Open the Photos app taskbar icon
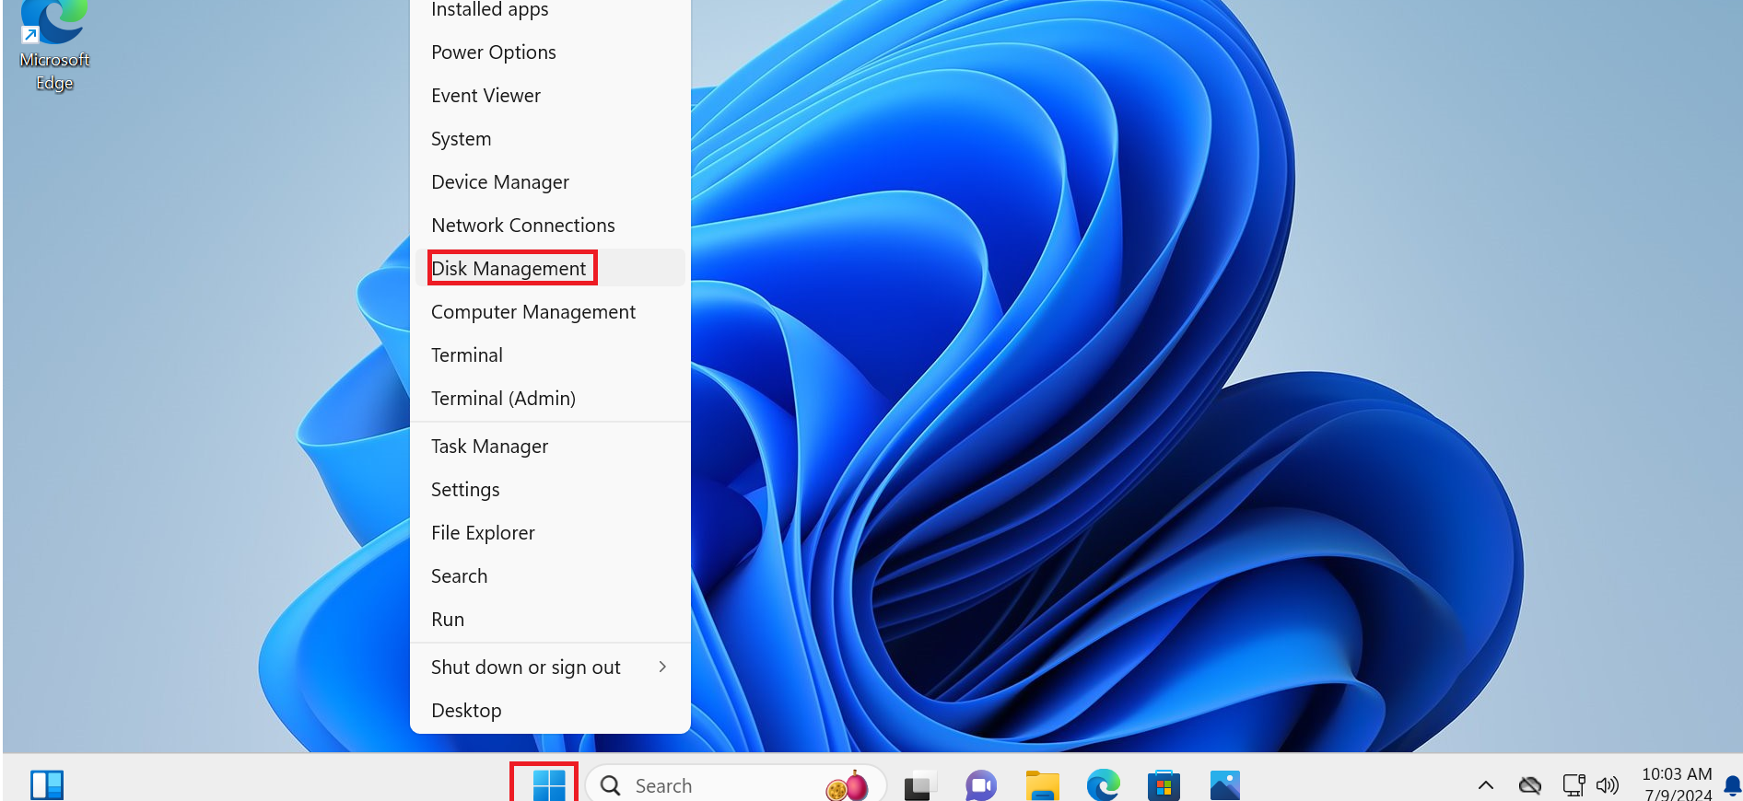This screenshot has width=1743, height=801. (1225, 785)
